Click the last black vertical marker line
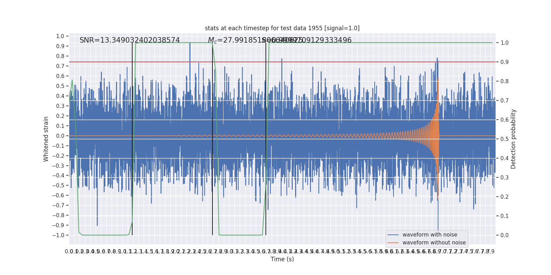The height and width of the screenshot is (275, 551). [x=266, y=139]
